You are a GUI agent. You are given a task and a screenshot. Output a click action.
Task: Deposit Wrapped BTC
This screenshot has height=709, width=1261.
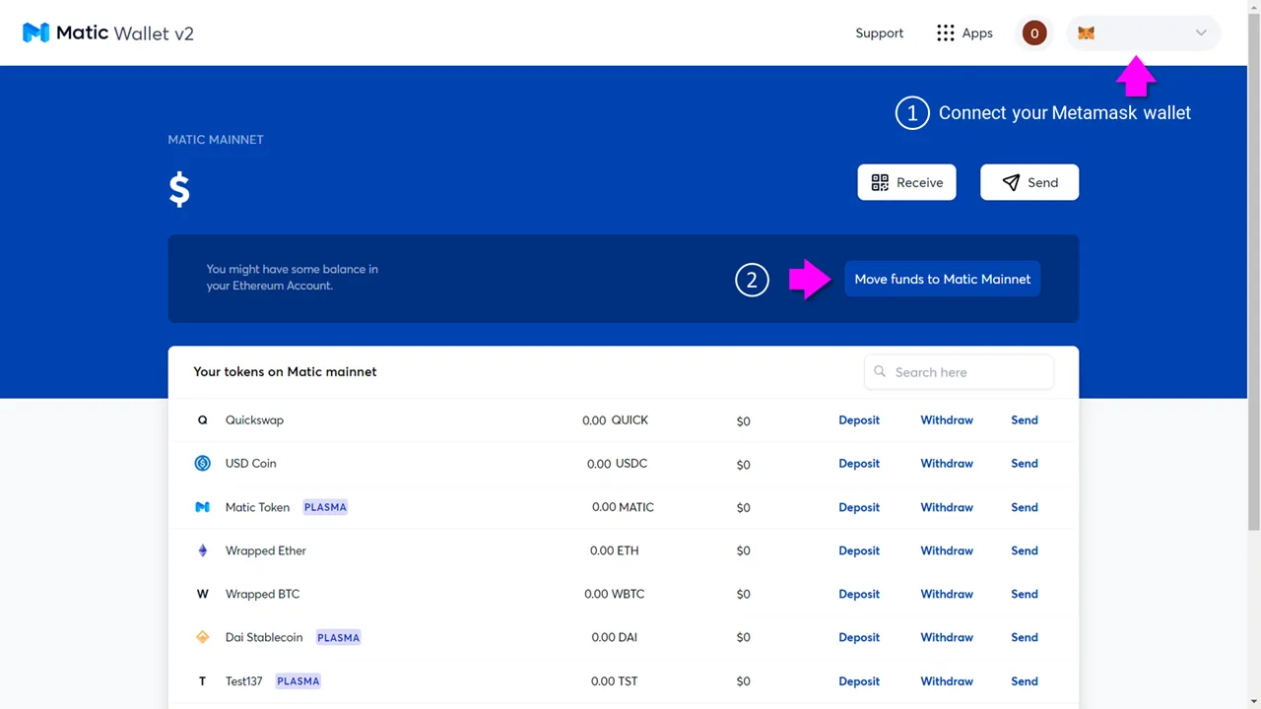click(x=859, y=595)
